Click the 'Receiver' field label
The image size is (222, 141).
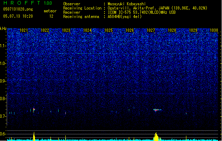[x=72, y=12]
